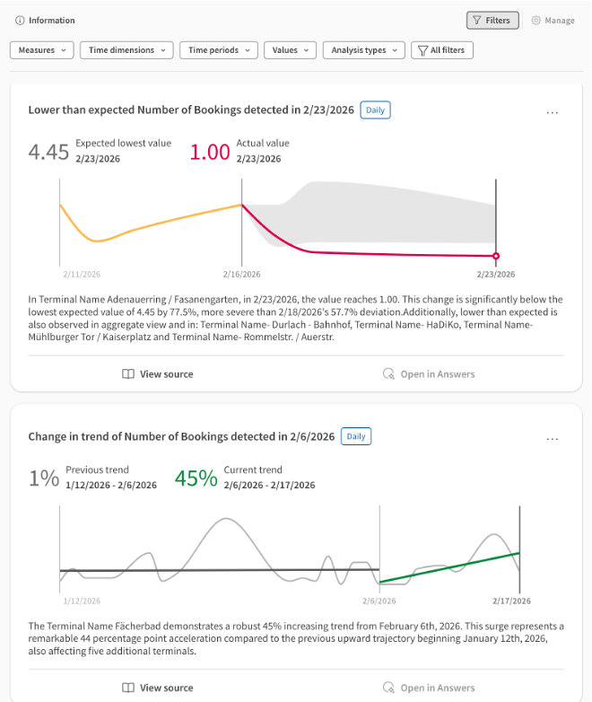The height and width of the screenshot is (702, 592).
Task: Click View source book icon in the trend card
Action: (x=128, y=688)
